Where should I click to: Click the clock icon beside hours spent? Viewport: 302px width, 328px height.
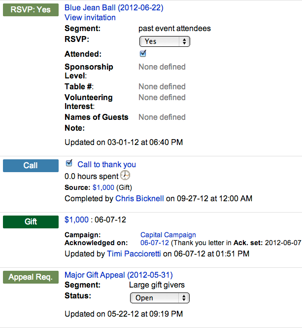[125, 175]
